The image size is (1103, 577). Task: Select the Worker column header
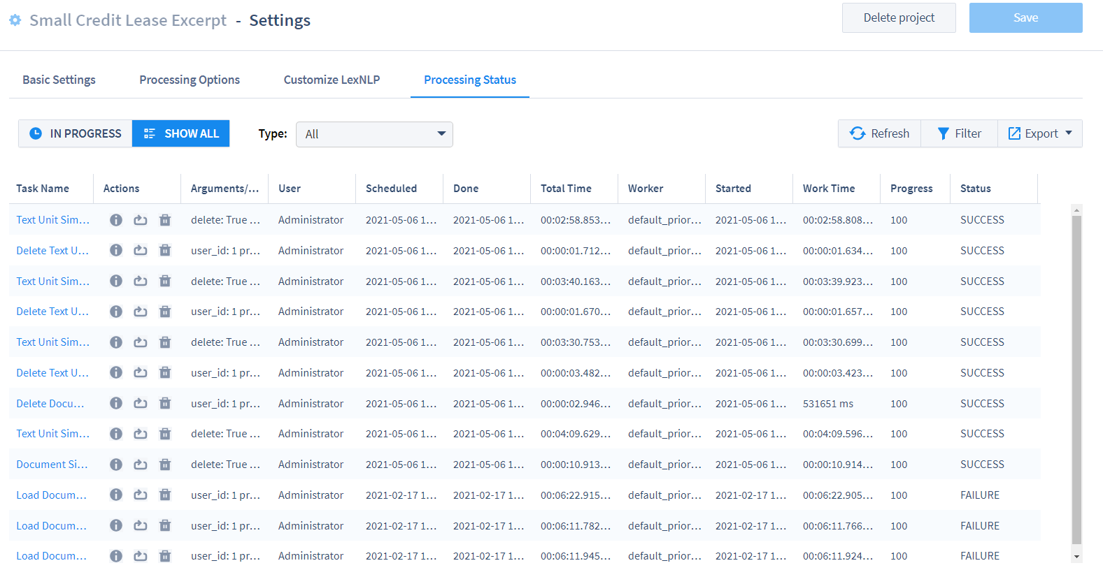tap(646, 189)
